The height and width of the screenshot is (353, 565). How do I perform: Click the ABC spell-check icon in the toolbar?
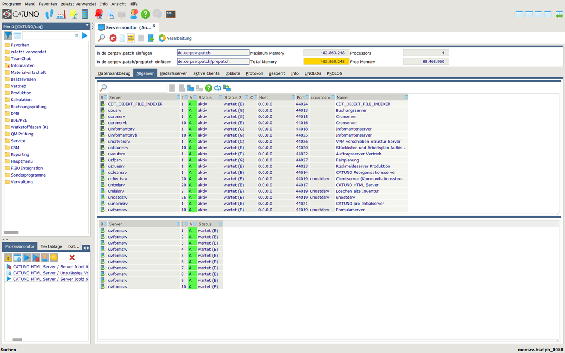click(x=170, y=14)
